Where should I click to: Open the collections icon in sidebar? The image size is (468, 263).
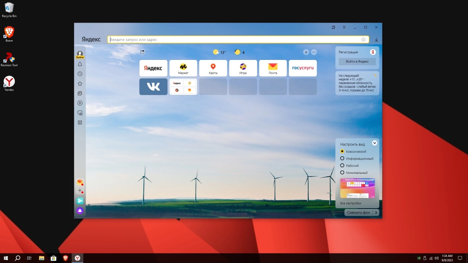pyautogui.click(x=80, y=94)
